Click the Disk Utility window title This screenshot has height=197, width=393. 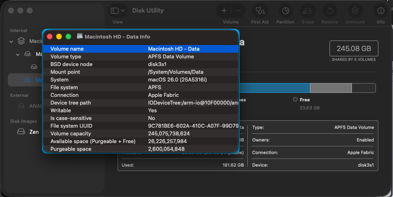148,11
